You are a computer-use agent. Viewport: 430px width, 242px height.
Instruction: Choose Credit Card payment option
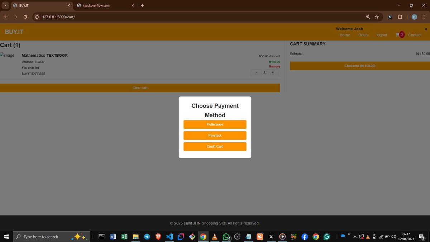tap(215, 147)
